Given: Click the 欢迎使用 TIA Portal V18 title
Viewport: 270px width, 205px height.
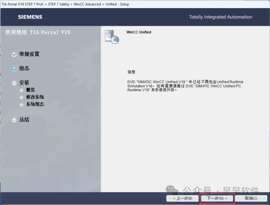Looking at the screenshot, I should point(37,32).
